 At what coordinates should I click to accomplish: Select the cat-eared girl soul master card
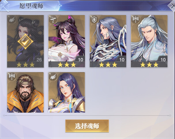[x=67, y=41]
